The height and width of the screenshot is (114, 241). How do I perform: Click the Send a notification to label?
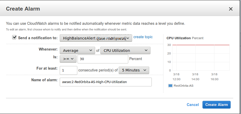38,38
